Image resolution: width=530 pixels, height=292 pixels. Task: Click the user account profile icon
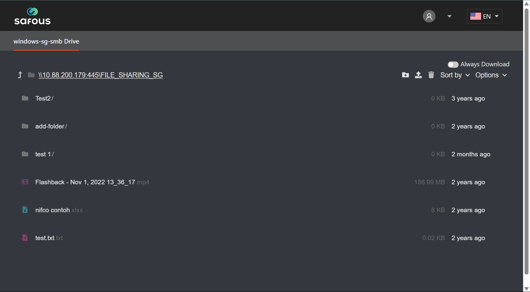pyautogui.click(x=429, y=16)
